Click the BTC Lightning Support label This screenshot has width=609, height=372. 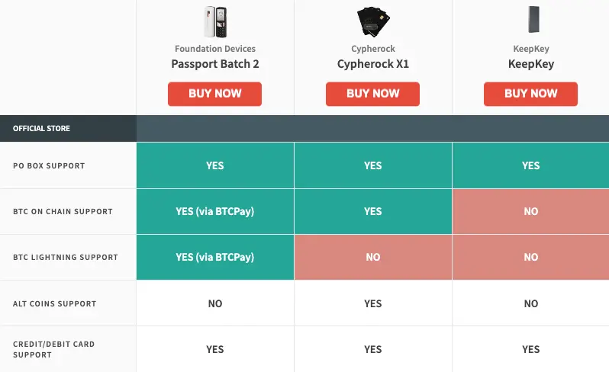(66, 258)
